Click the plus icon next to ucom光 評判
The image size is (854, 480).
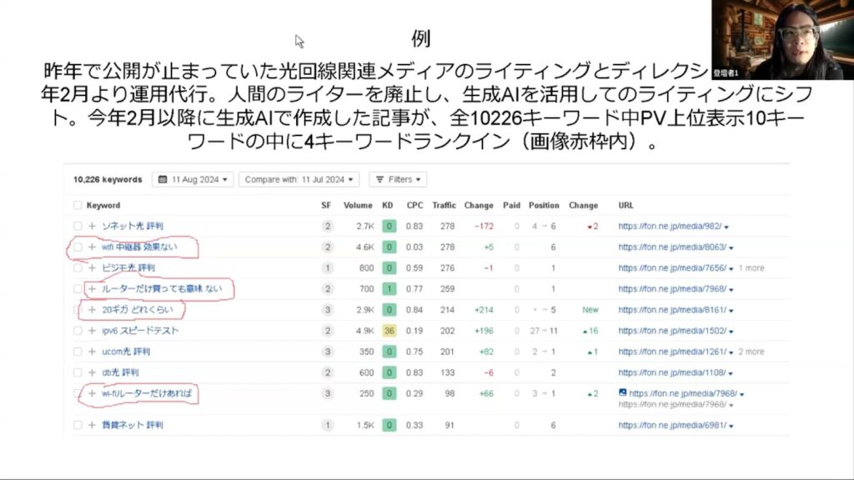tap(92, 352)
